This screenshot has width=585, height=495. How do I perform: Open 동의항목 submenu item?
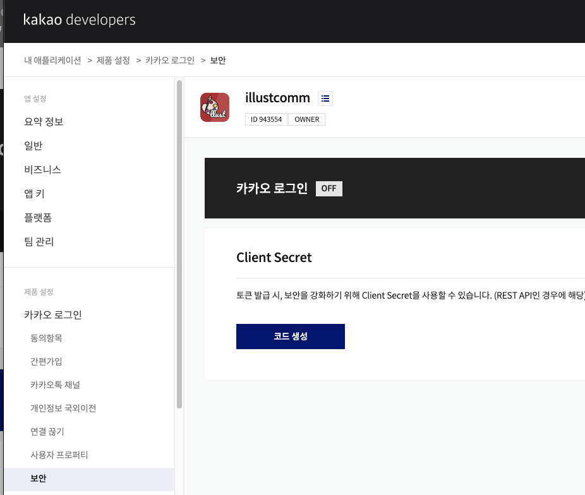tap(46, 338)
